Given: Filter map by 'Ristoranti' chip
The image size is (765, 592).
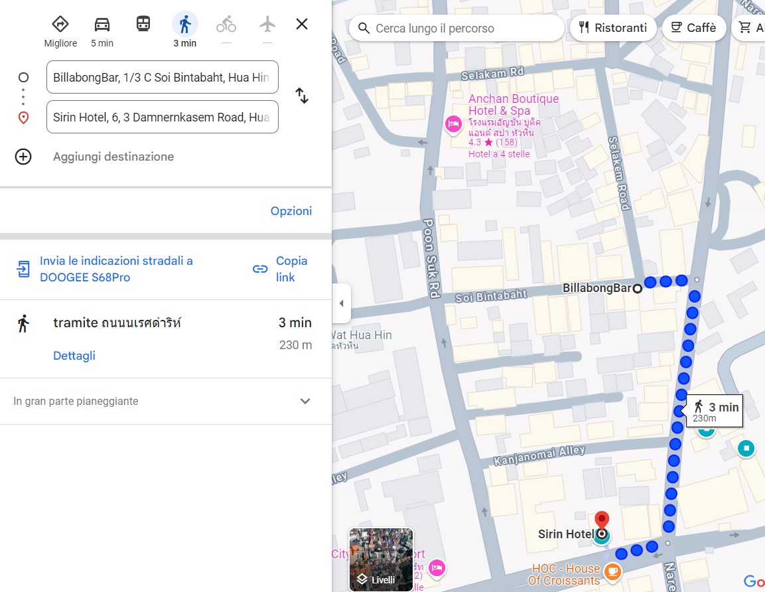Looking at the screenshot, I should pos(612,28).
